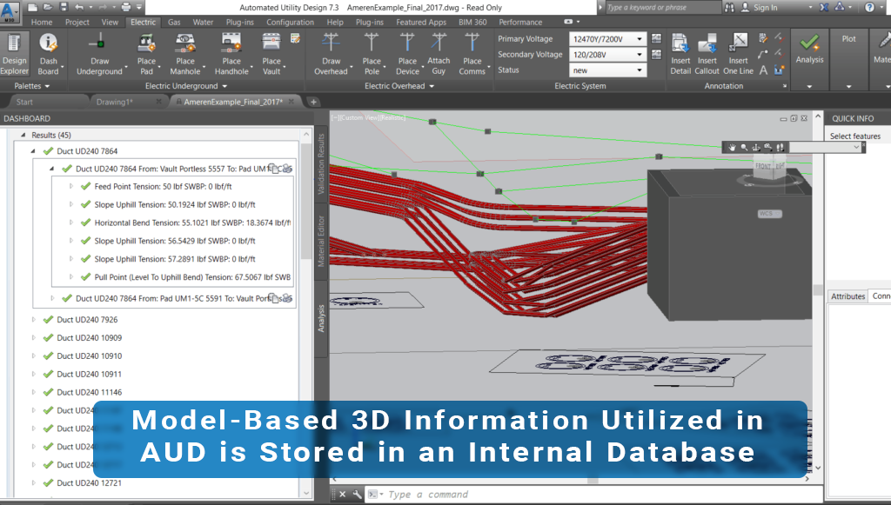Select the Duct UD240 10911 row

click(x=90, y=374)
